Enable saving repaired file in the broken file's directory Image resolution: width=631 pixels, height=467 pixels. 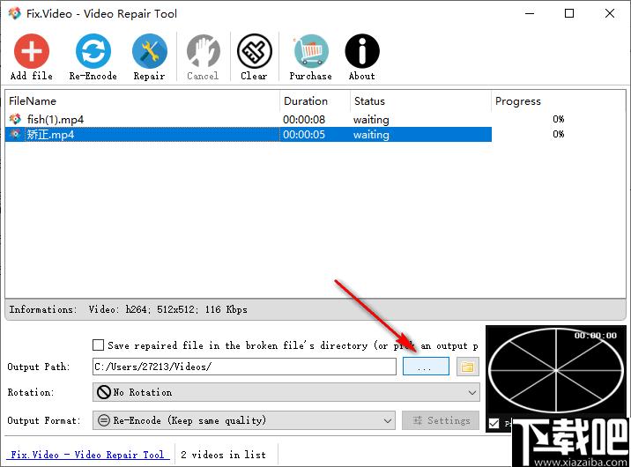coord(98,345)
